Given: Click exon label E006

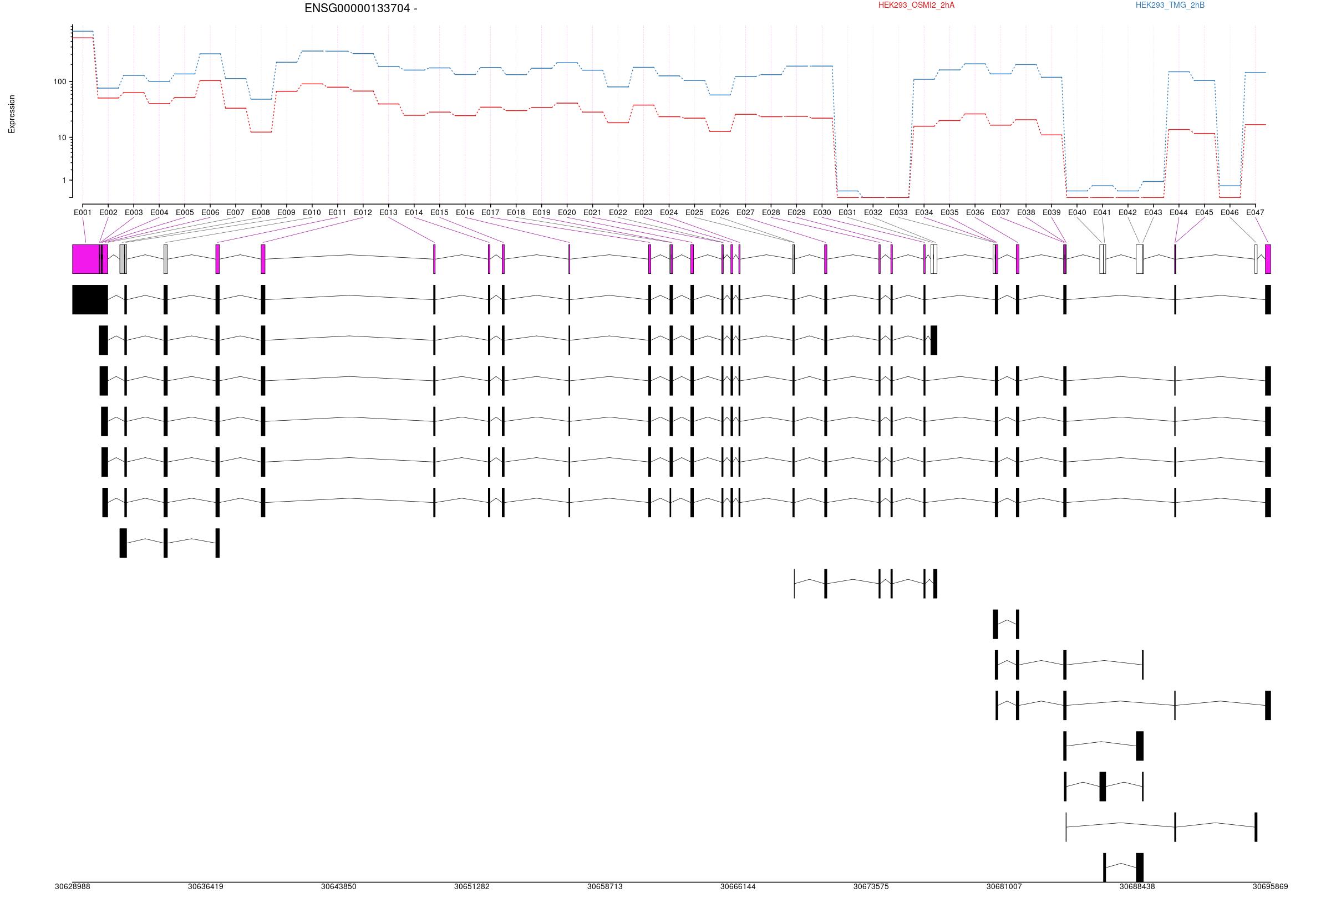Looking at the screenshot, I should point(210,212).
